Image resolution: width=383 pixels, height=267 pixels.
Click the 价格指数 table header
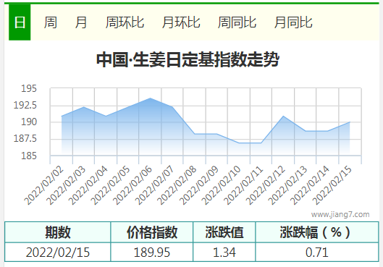[x=152, y=232]
